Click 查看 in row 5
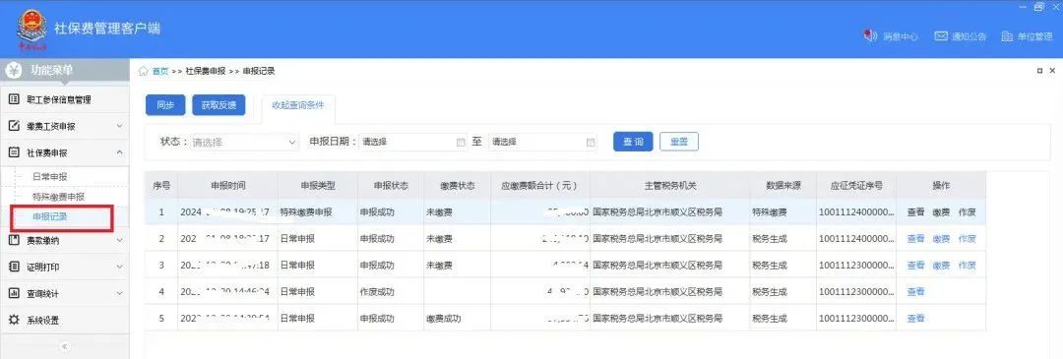 pyautogui.click(x=916, y=319)
